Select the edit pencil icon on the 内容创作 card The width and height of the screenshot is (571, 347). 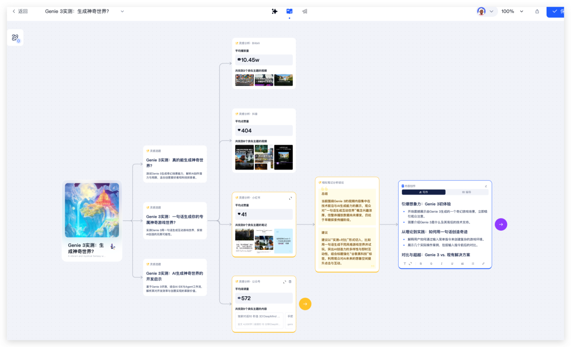click(486, 186)
